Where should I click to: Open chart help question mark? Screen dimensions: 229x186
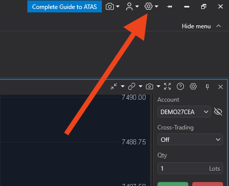180,86
